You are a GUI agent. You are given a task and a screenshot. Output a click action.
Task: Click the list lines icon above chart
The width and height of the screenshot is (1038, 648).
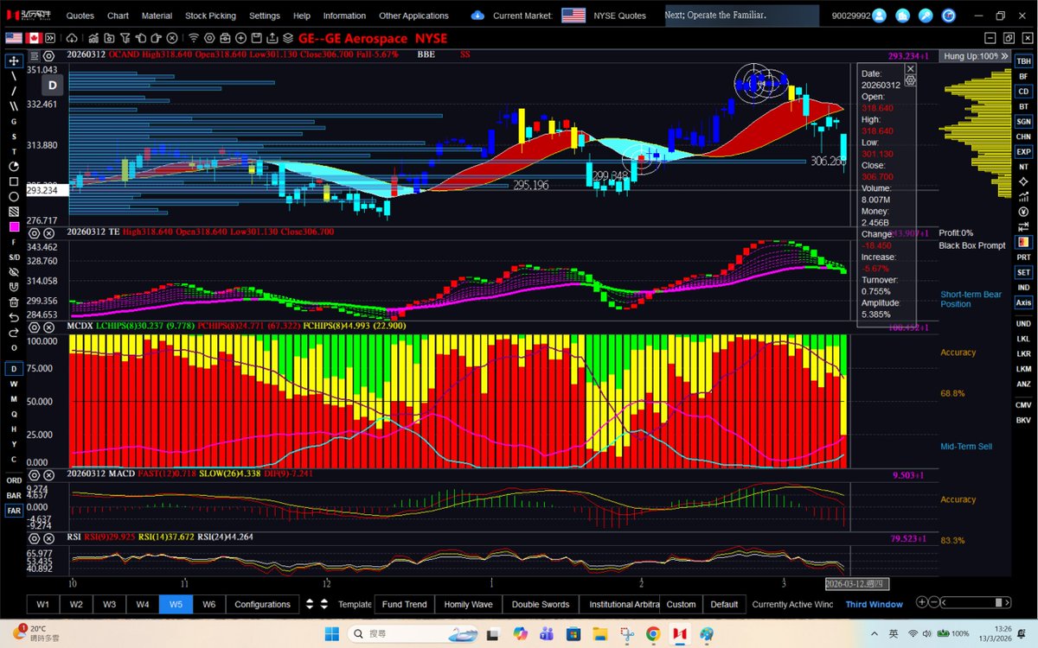(x=35, y=55)
